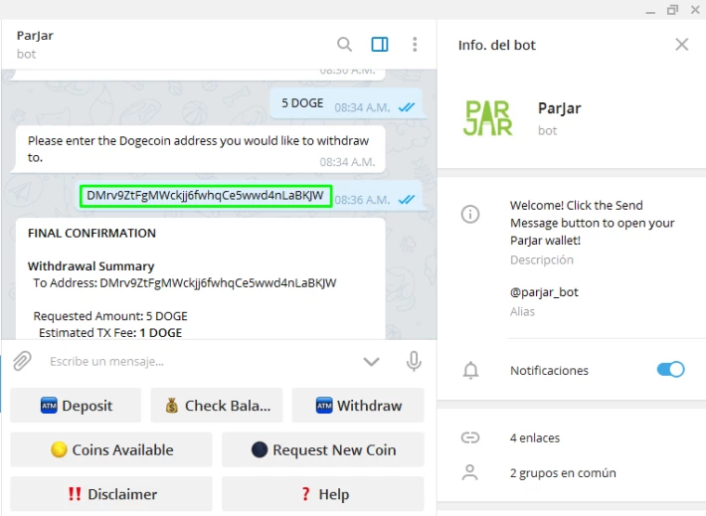Close the Telegram window
Viewport: 706px width, 516px height.
(x=695, y=10)
